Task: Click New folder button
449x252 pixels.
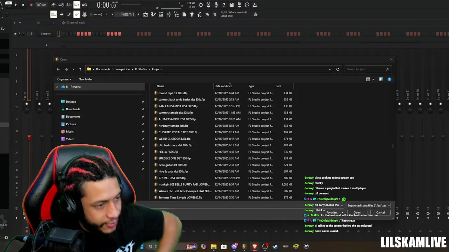Action: click(85, 79)
